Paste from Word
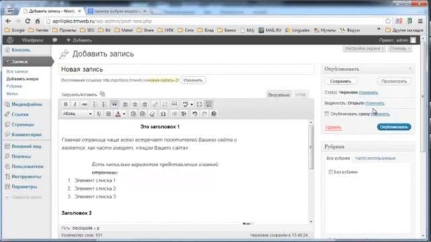Screen dimensions: 431x242 click(143, 114)
